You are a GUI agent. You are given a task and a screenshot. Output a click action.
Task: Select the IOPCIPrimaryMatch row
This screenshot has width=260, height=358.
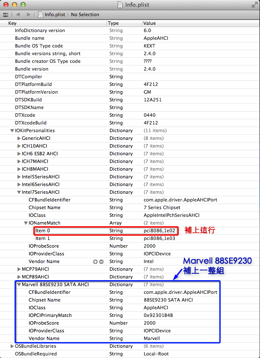click(x=130, y=316)
